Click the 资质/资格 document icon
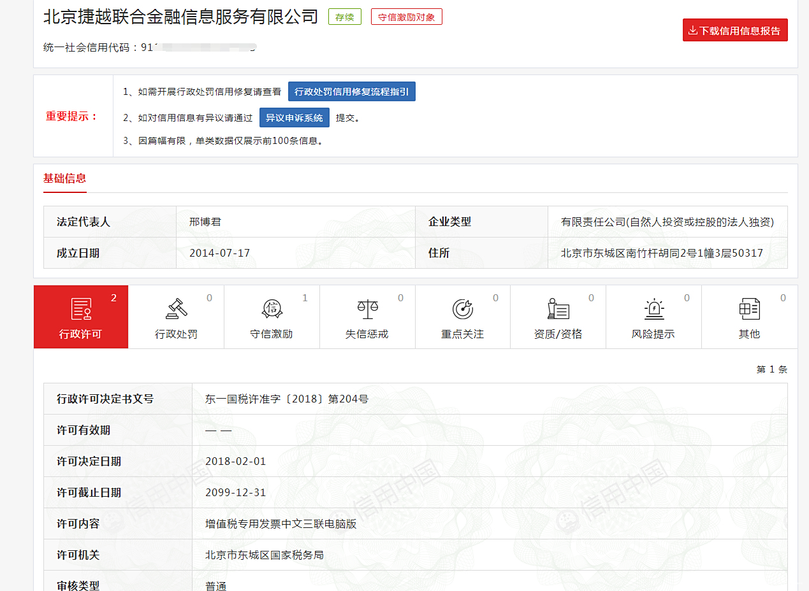 coord(558,309)
